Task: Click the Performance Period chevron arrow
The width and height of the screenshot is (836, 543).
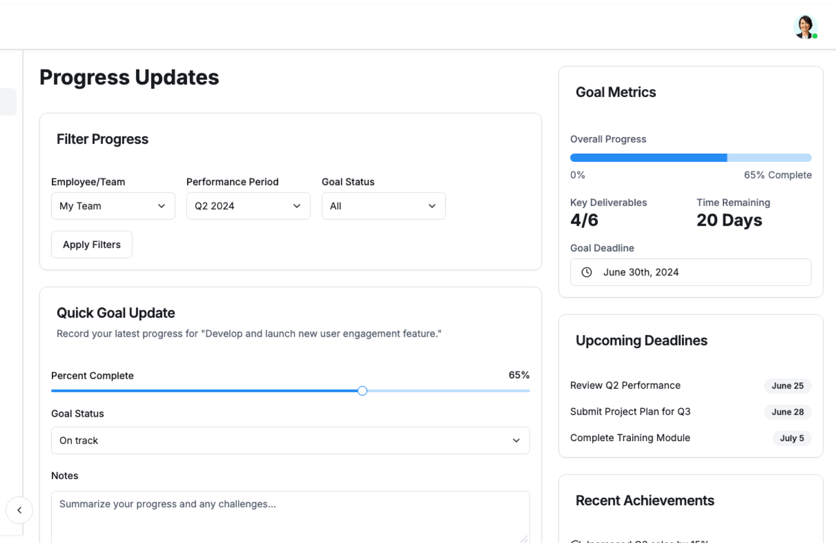Action: point(297,206)
